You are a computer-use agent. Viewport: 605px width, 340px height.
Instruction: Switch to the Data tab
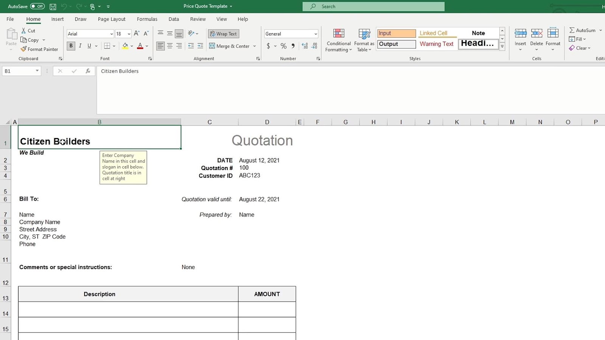click(x=174, y=19)
